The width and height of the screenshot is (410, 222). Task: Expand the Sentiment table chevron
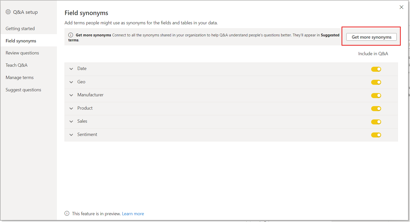tap(71, 135)
